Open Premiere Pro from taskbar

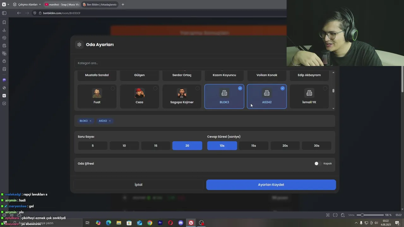[160, 223]
